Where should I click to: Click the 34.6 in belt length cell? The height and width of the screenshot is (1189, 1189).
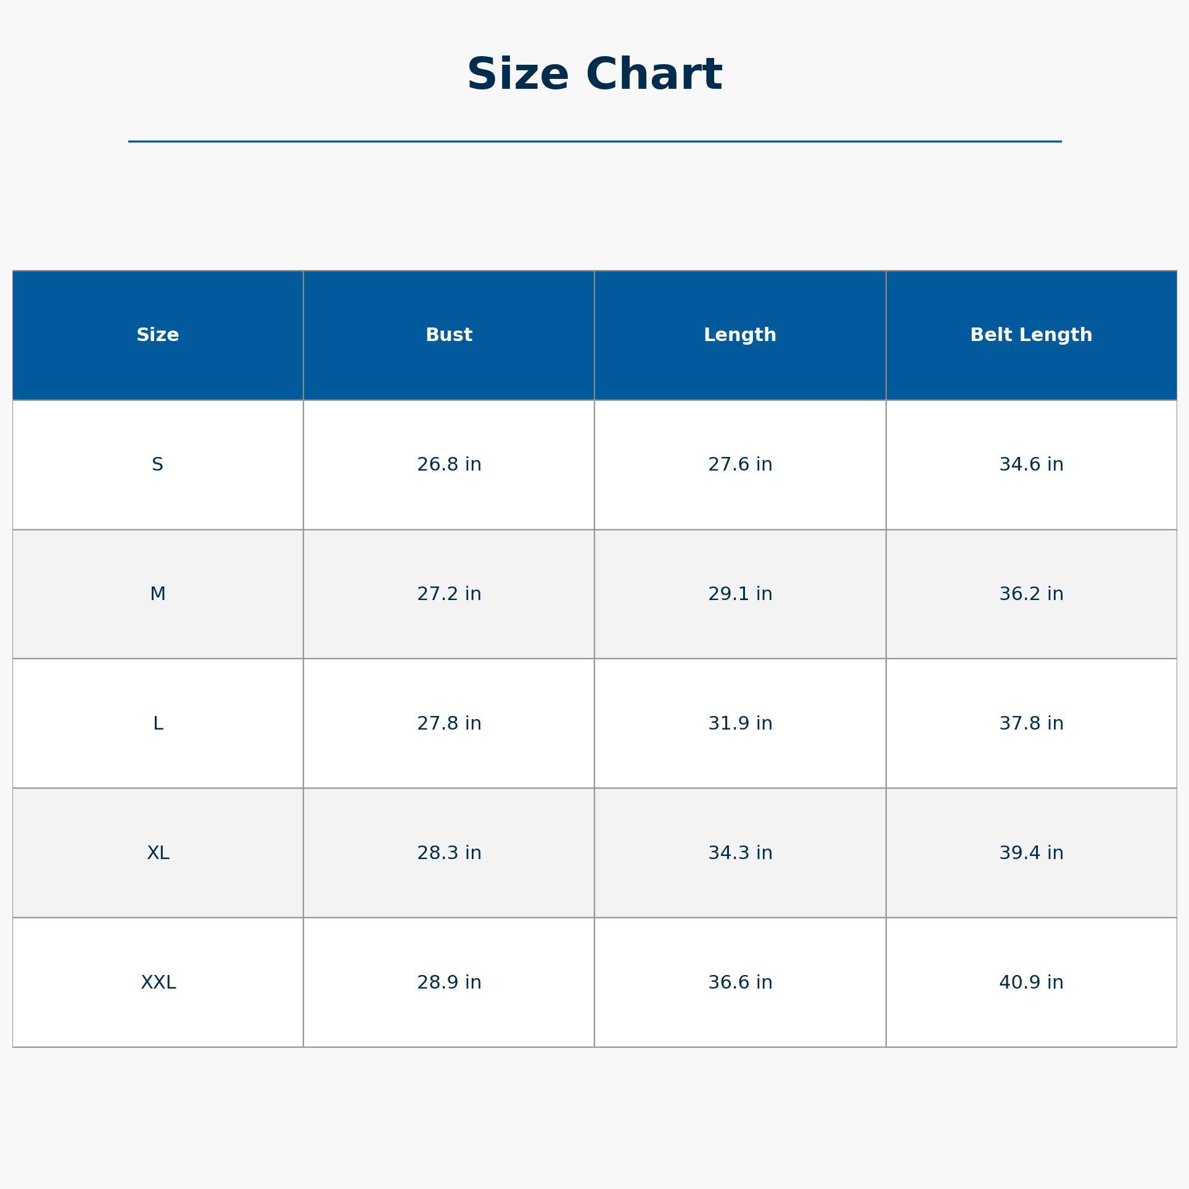(1031, 464)
